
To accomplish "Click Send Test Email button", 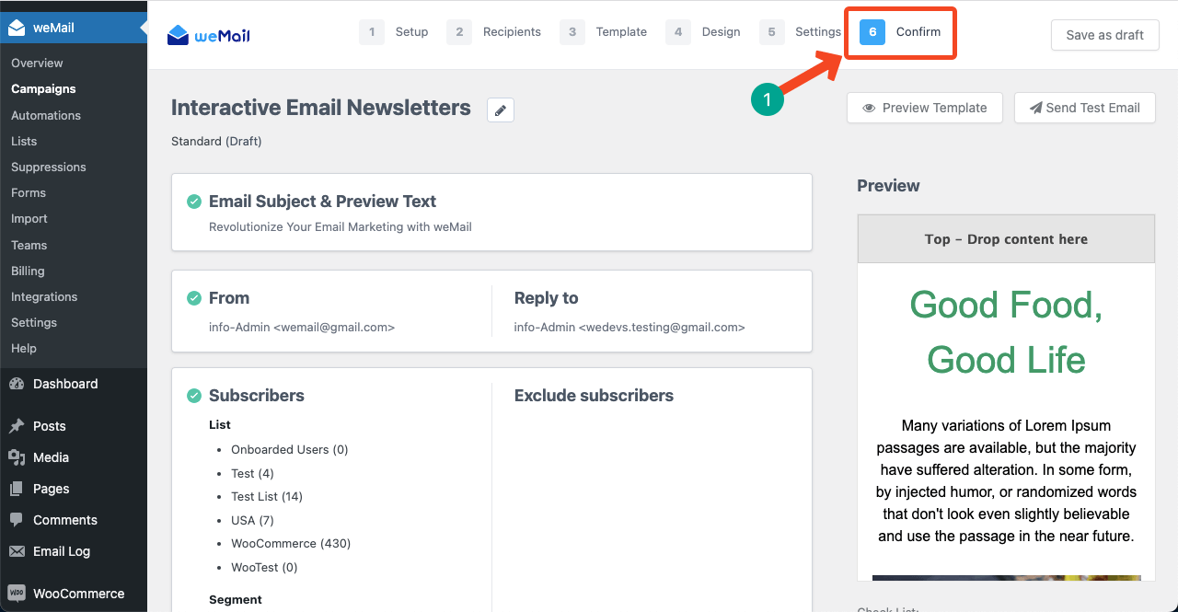I will (x=1085, y=108).
